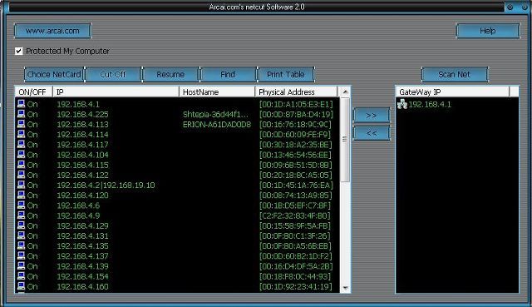Click host list scrollbar down arrow

[x=345, y=288]
